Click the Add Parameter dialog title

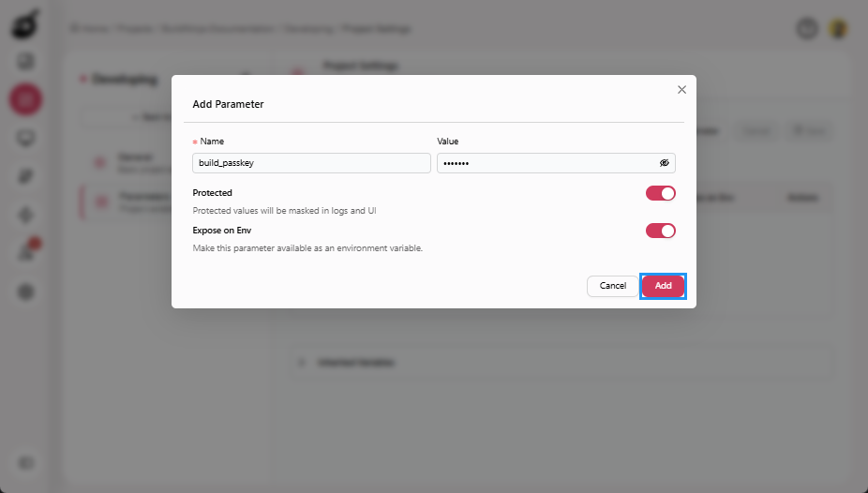pos(228,104)
